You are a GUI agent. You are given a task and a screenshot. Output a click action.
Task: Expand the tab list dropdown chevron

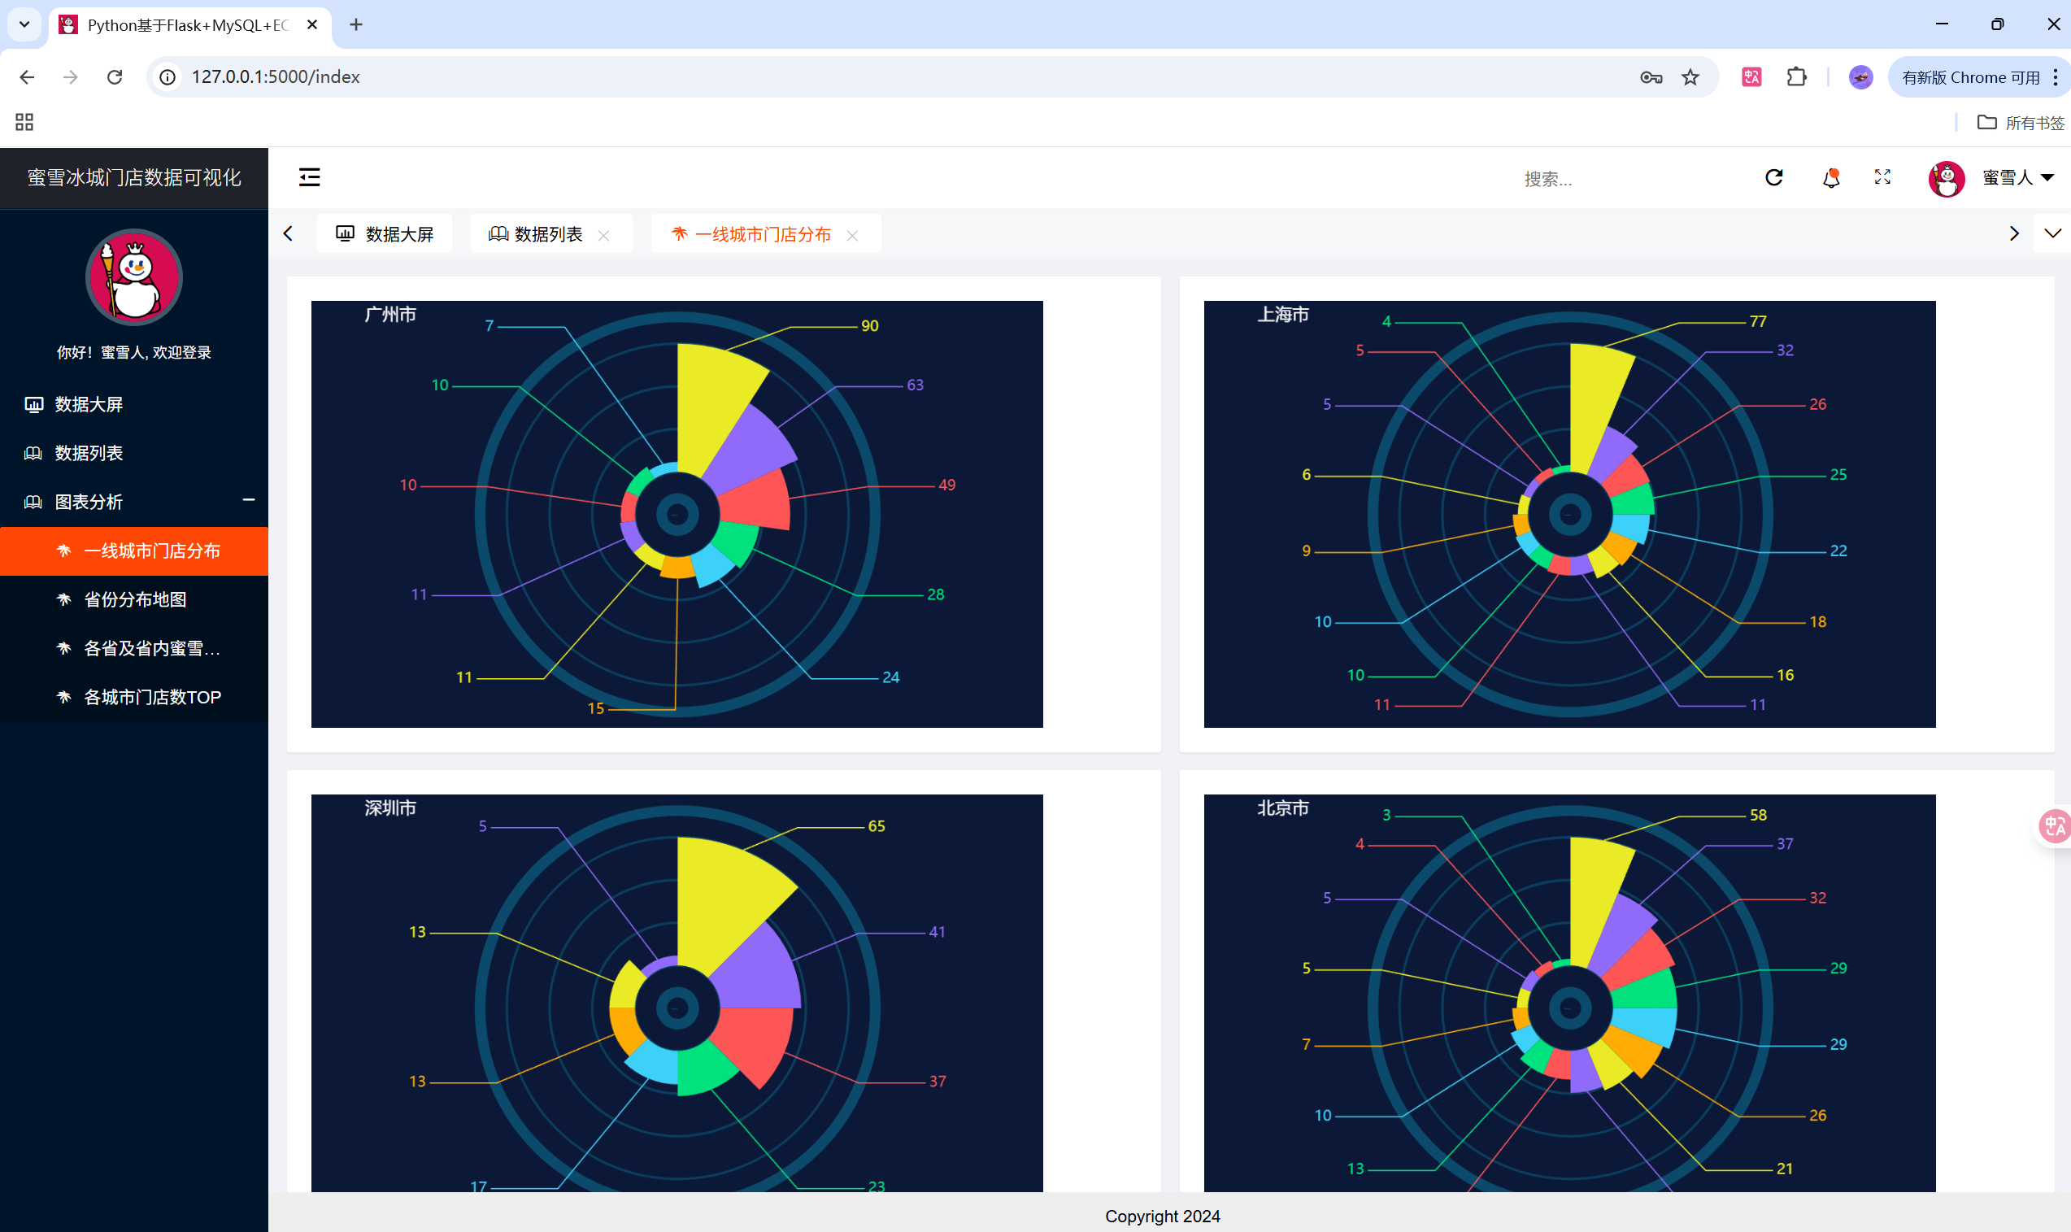(2052, 233)
